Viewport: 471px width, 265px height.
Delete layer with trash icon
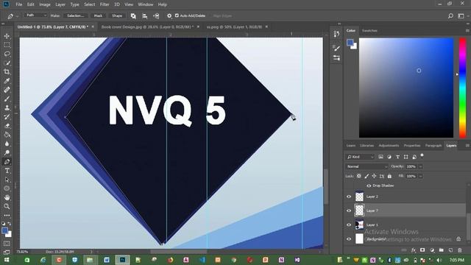[459, 250]
